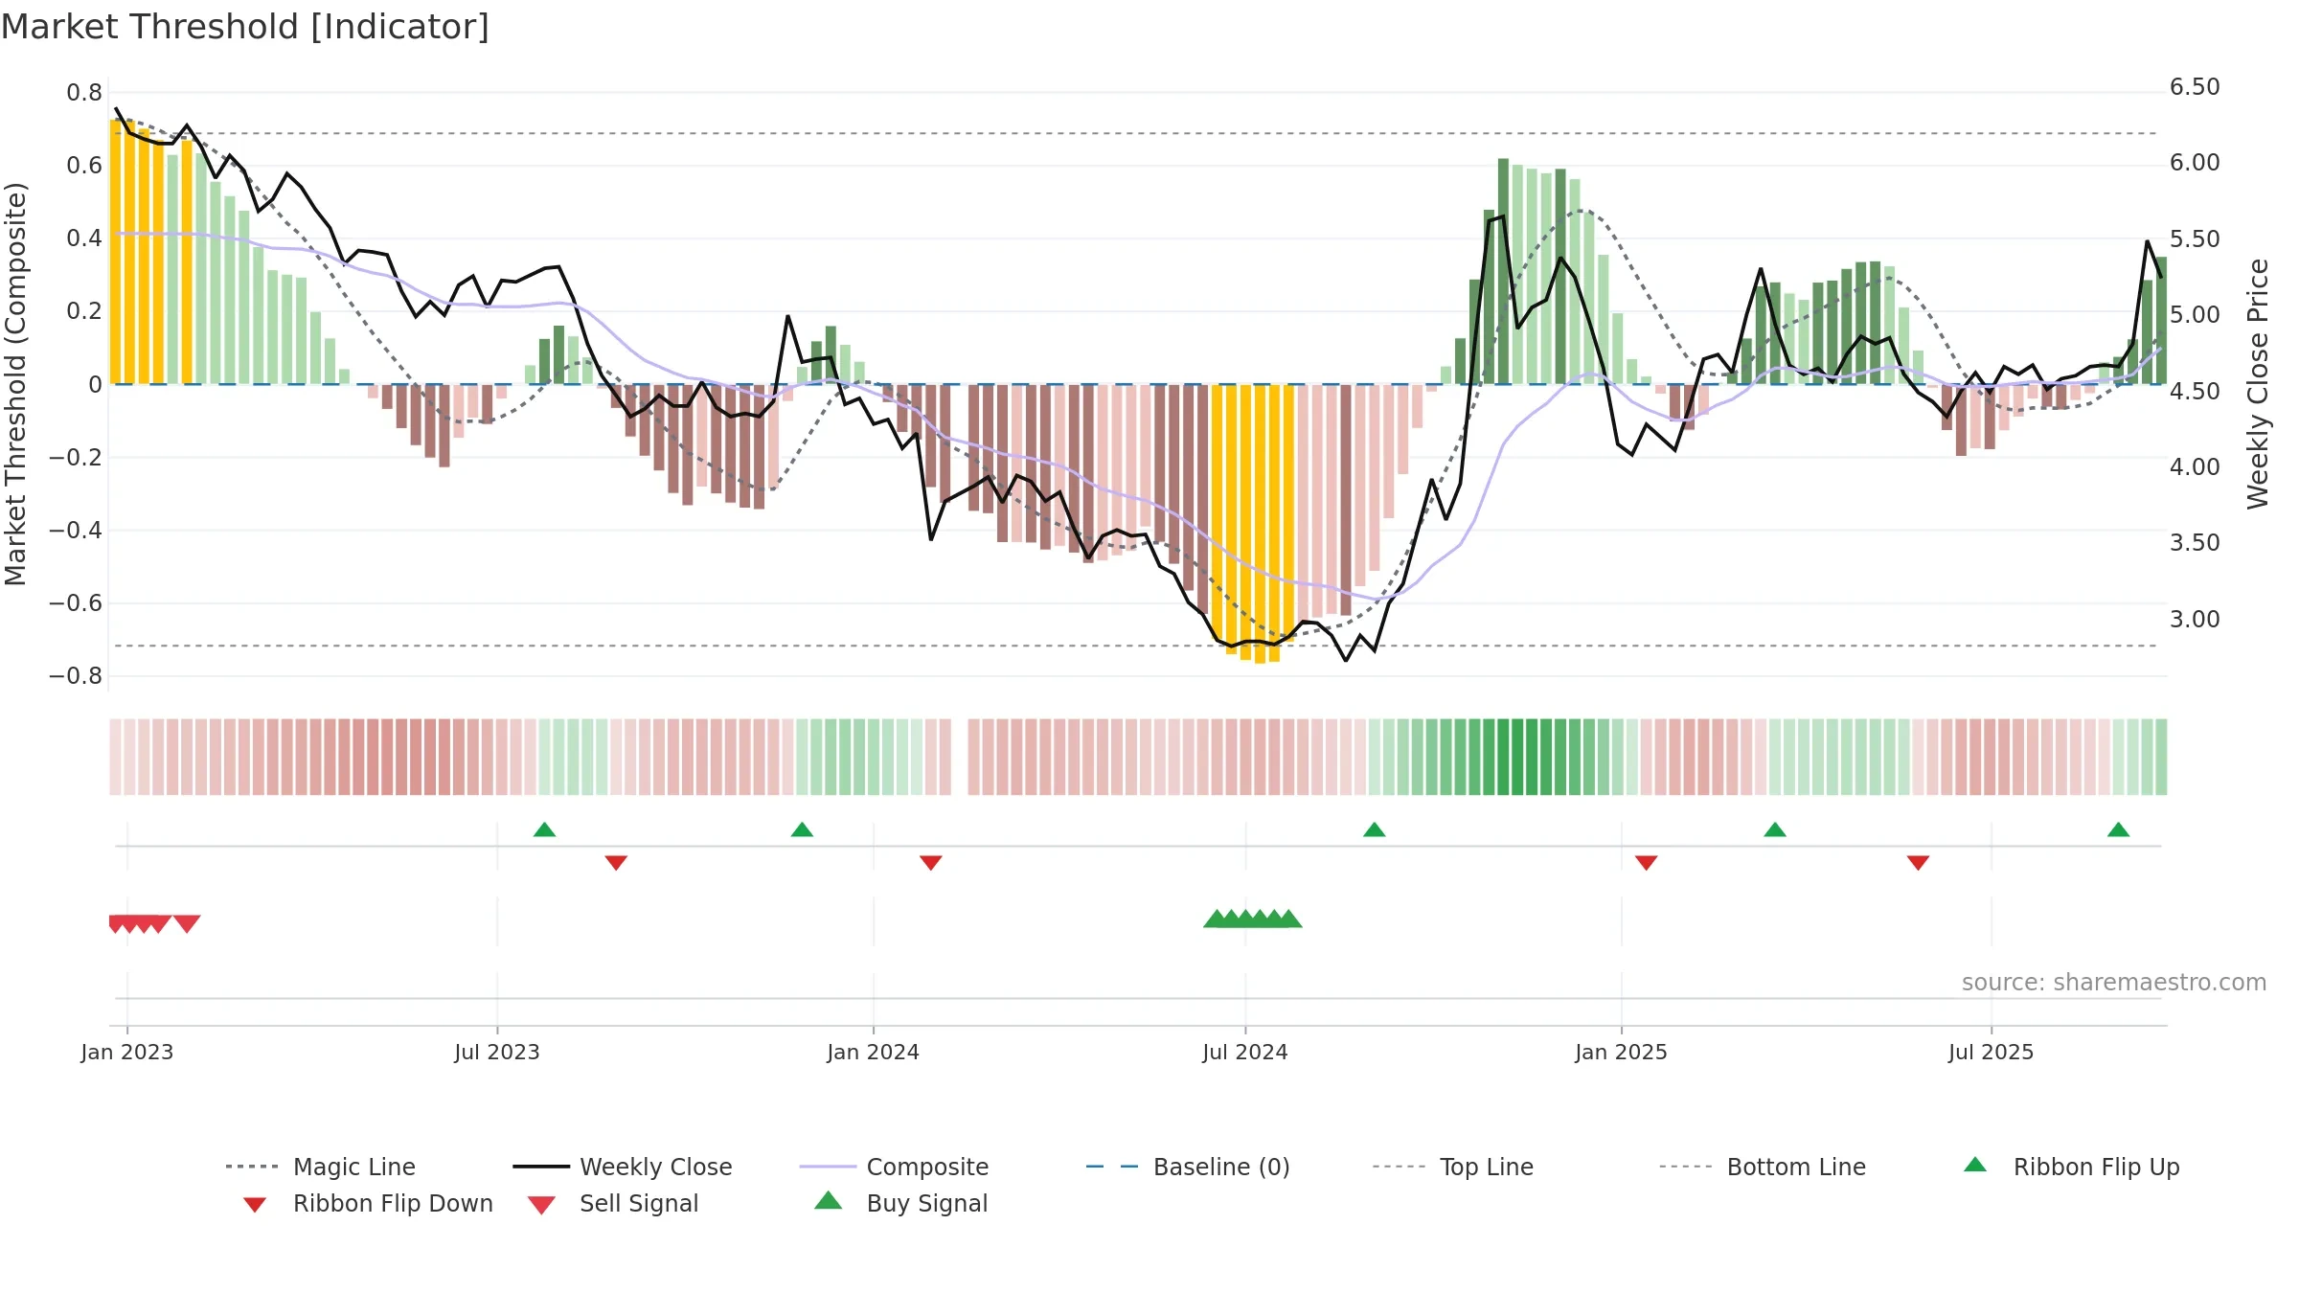Click the 0.2 tick on the left axis

pos(84,311)
